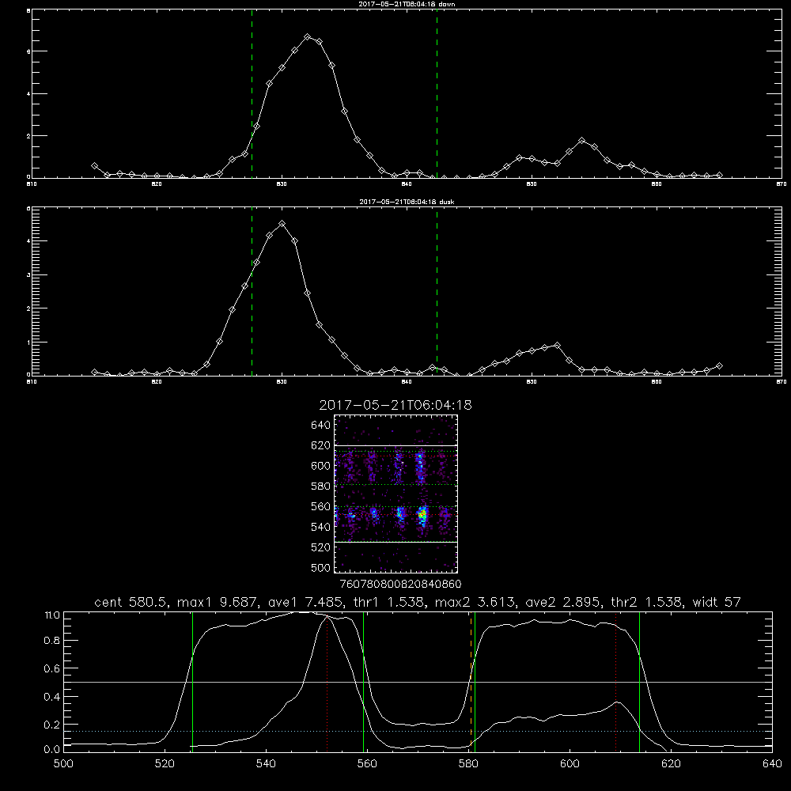Click the dusk plot's secondary peak diamond
Image resolution: width=791 pixels, height=791 pixels.
557,345
